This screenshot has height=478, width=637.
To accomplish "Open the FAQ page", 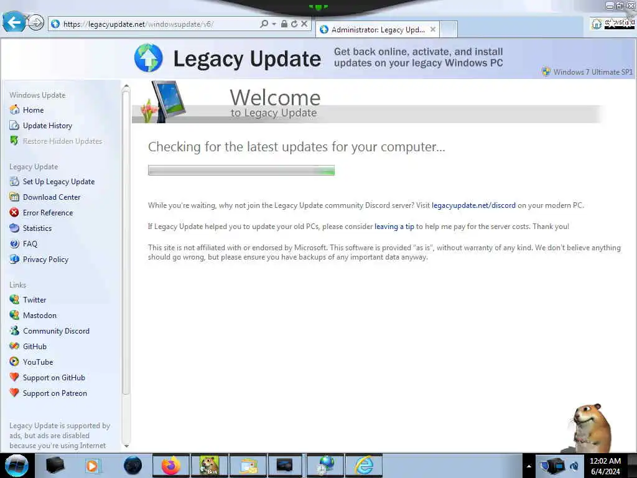I will (x=30, y=244).
